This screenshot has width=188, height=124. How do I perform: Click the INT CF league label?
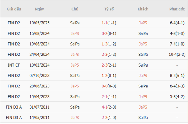pos(14,65)
